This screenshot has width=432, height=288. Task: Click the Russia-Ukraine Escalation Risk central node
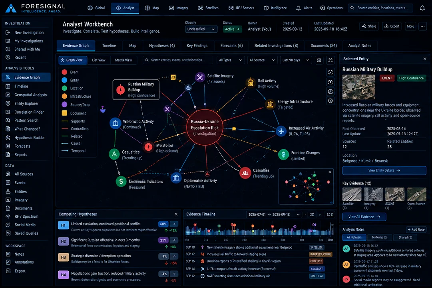pos(205,127)
